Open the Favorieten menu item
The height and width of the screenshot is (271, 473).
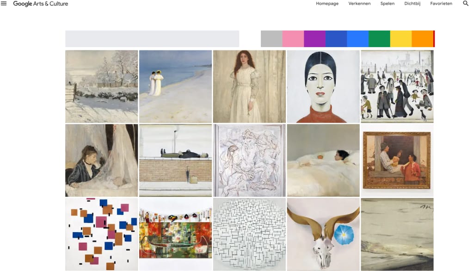point(441,4)
